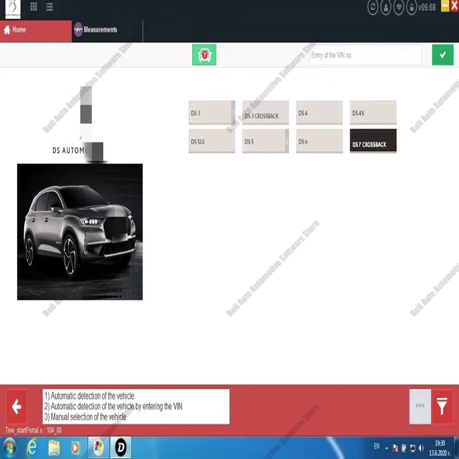Go back with the red arrow button

point(17,406)
